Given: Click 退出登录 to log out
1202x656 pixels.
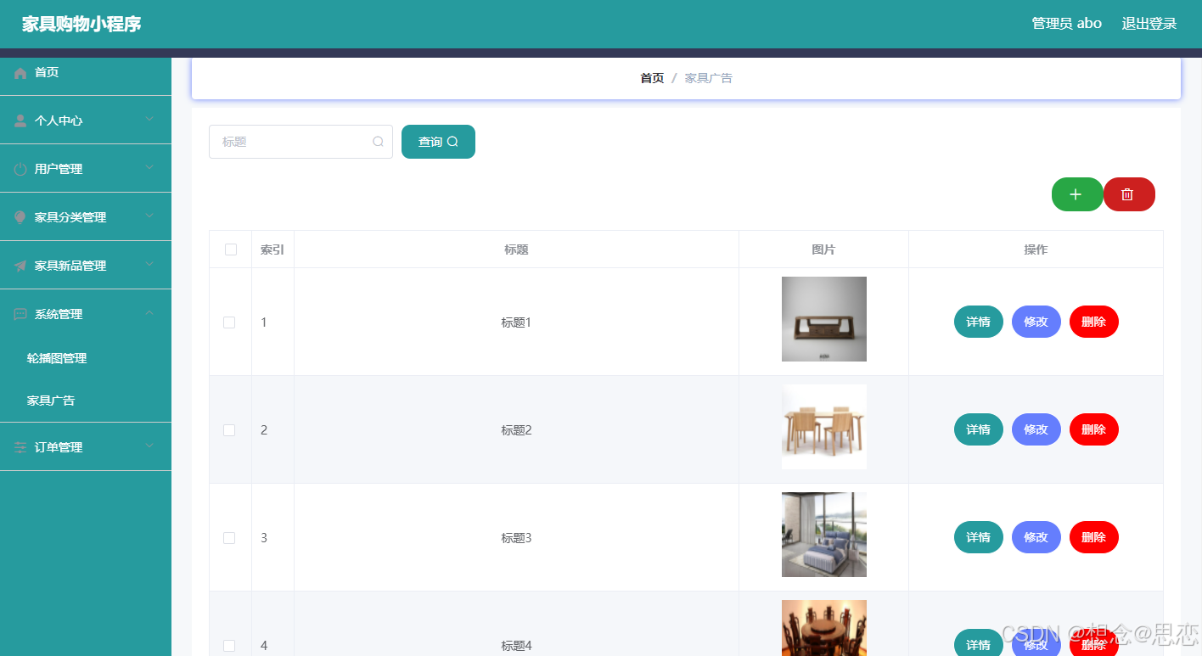Looking at the screenshot, I should click(1149, 24).
